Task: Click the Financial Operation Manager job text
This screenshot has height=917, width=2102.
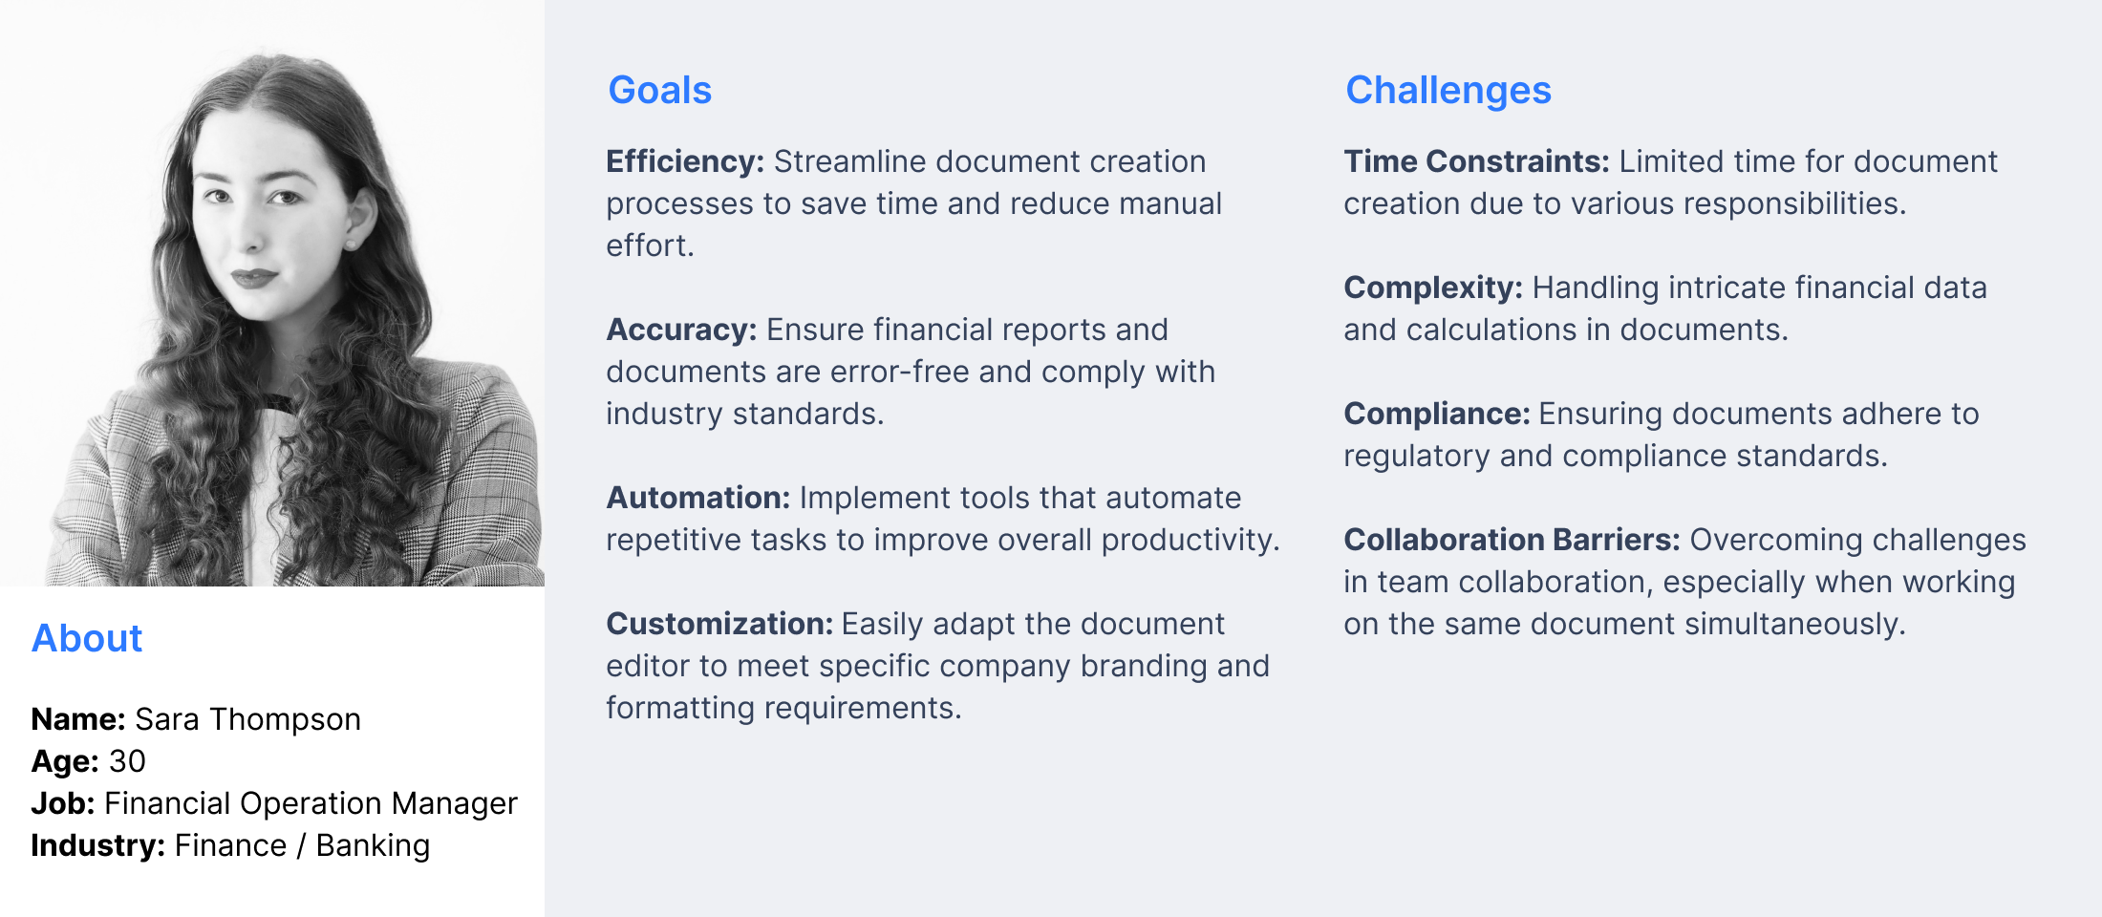Action: click(311, 803)
